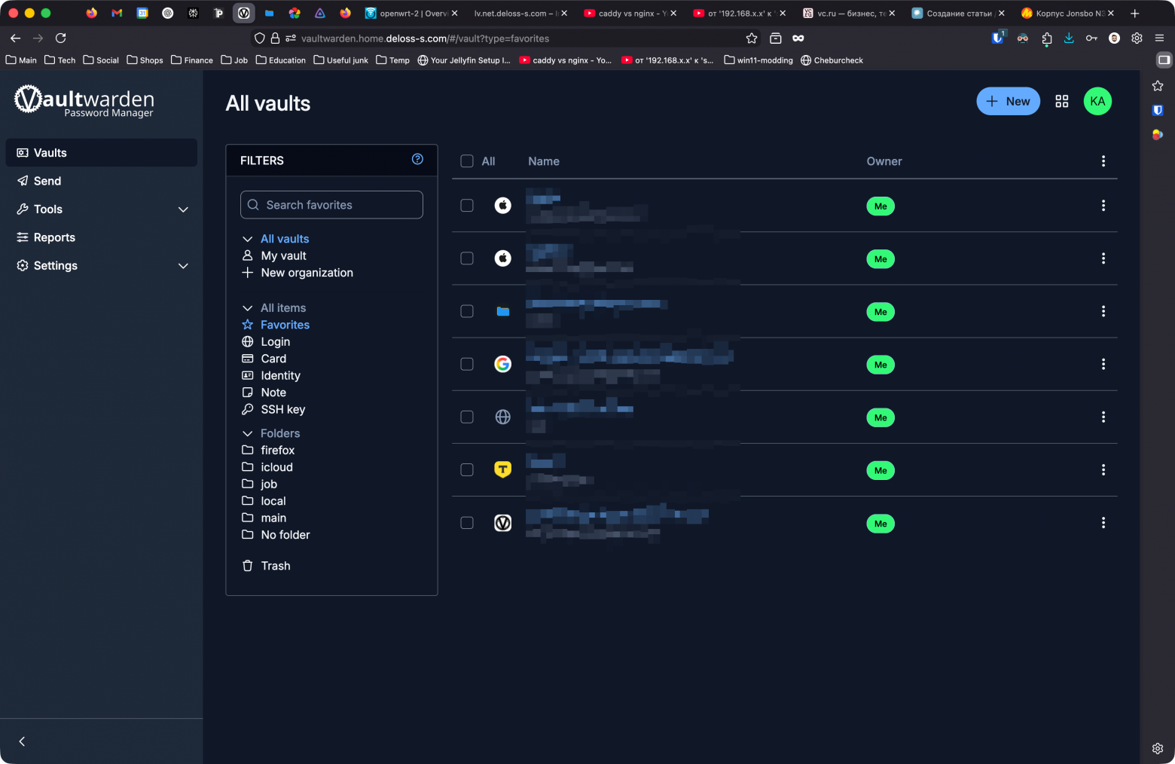
Task: Expand the Settings menu chevron
Action: coord(183,266)
